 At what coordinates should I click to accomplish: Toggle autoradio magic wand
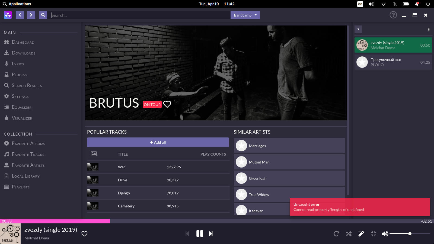[x=361, y=234]
